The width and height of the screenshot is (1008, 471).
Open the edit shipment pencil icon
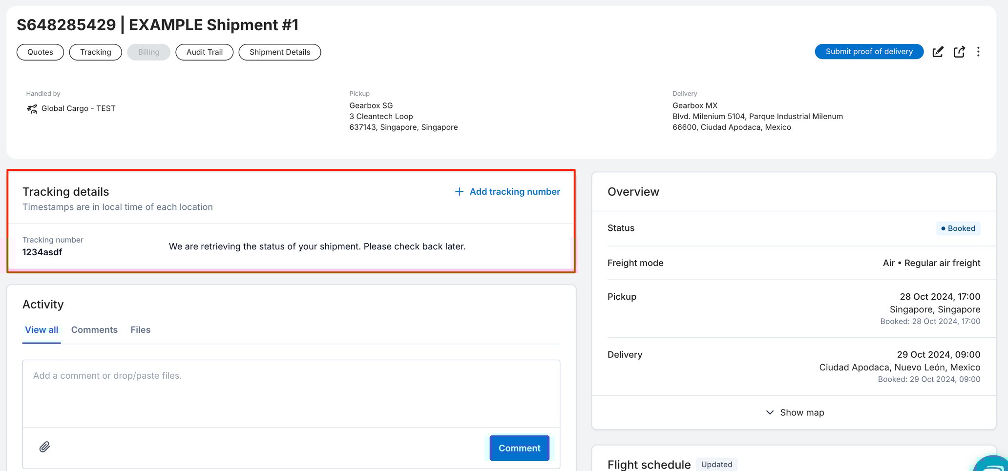click(x=938, y=52)
